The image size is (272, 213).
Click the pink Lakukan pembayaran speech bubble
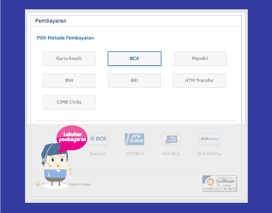point(72,138)
